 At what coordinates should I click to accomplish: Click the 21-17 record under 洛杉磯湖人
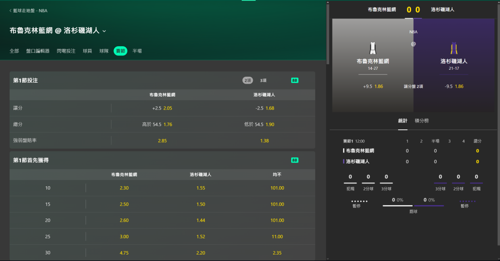454,68
